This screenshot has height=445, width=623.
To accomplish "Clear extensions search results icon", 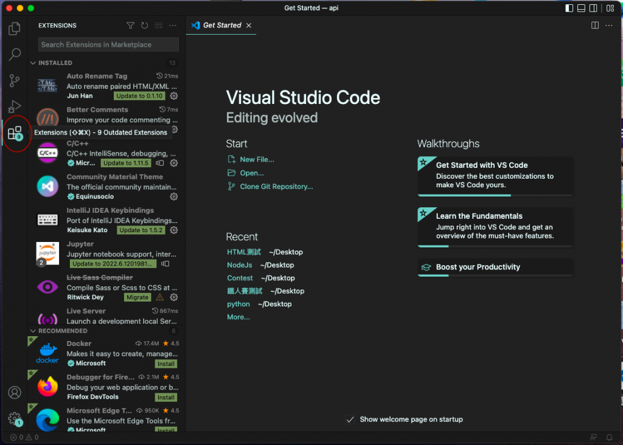I will point(159,26).
